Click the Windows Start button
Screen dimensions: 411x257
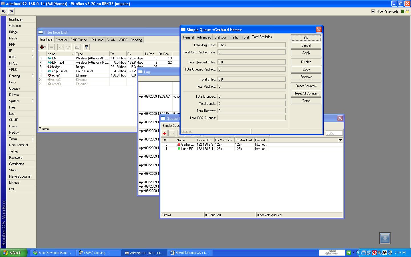click(x=14, y=253)
